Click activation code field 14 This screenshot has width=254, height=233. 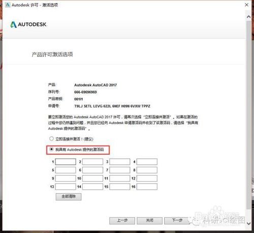92,187
